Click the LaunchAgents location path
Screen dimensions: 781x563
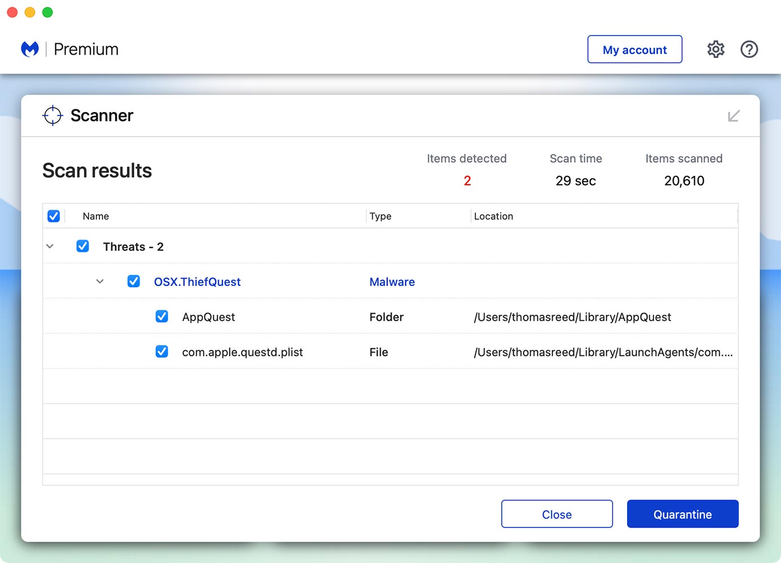[603, 352]
